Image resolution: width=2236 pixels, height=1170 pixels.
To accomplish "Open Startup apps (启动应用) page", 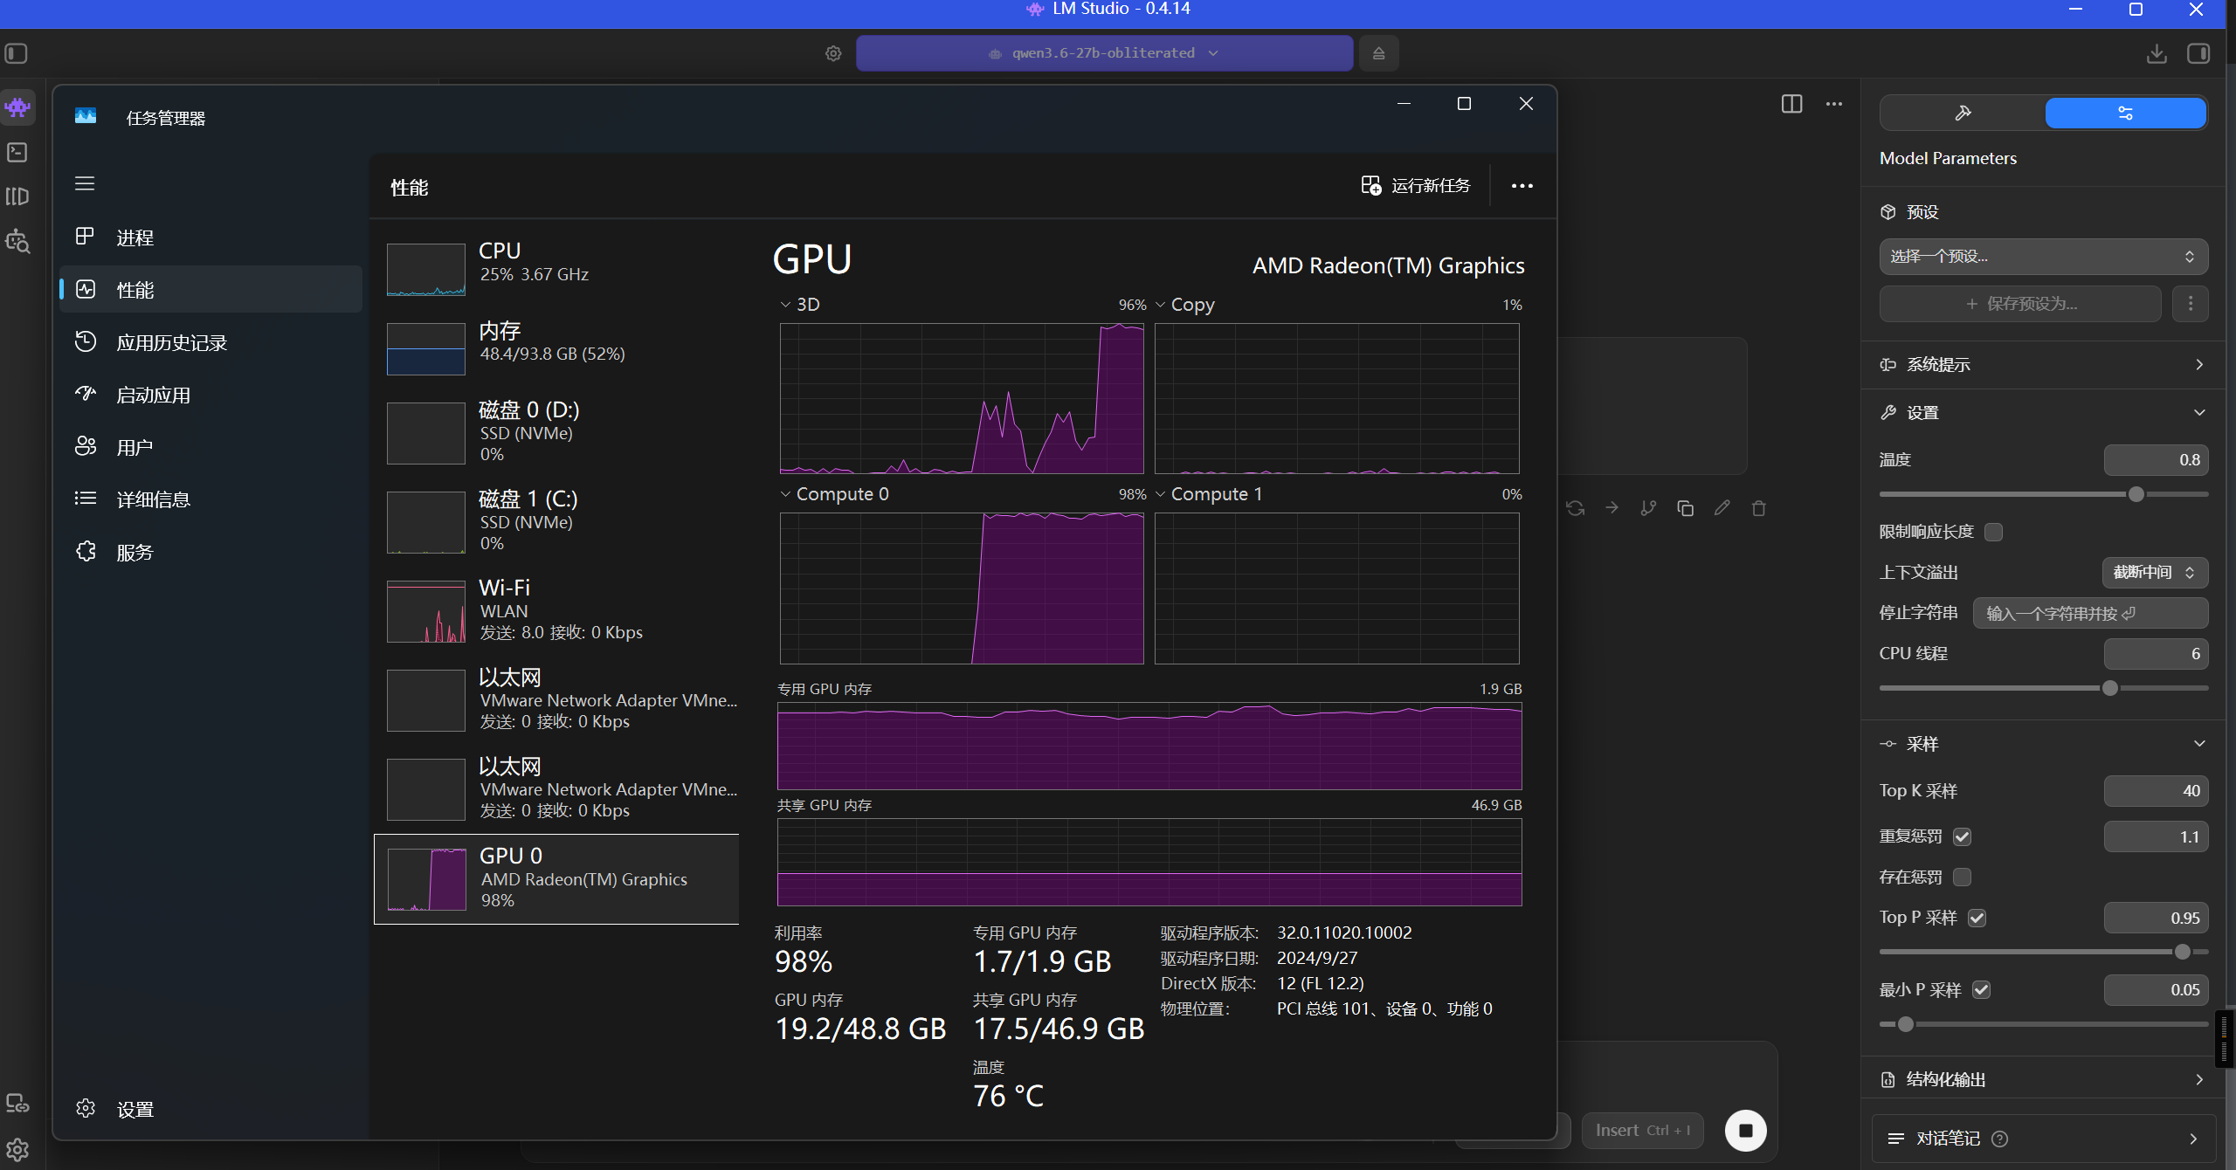I will click(210, 395).
